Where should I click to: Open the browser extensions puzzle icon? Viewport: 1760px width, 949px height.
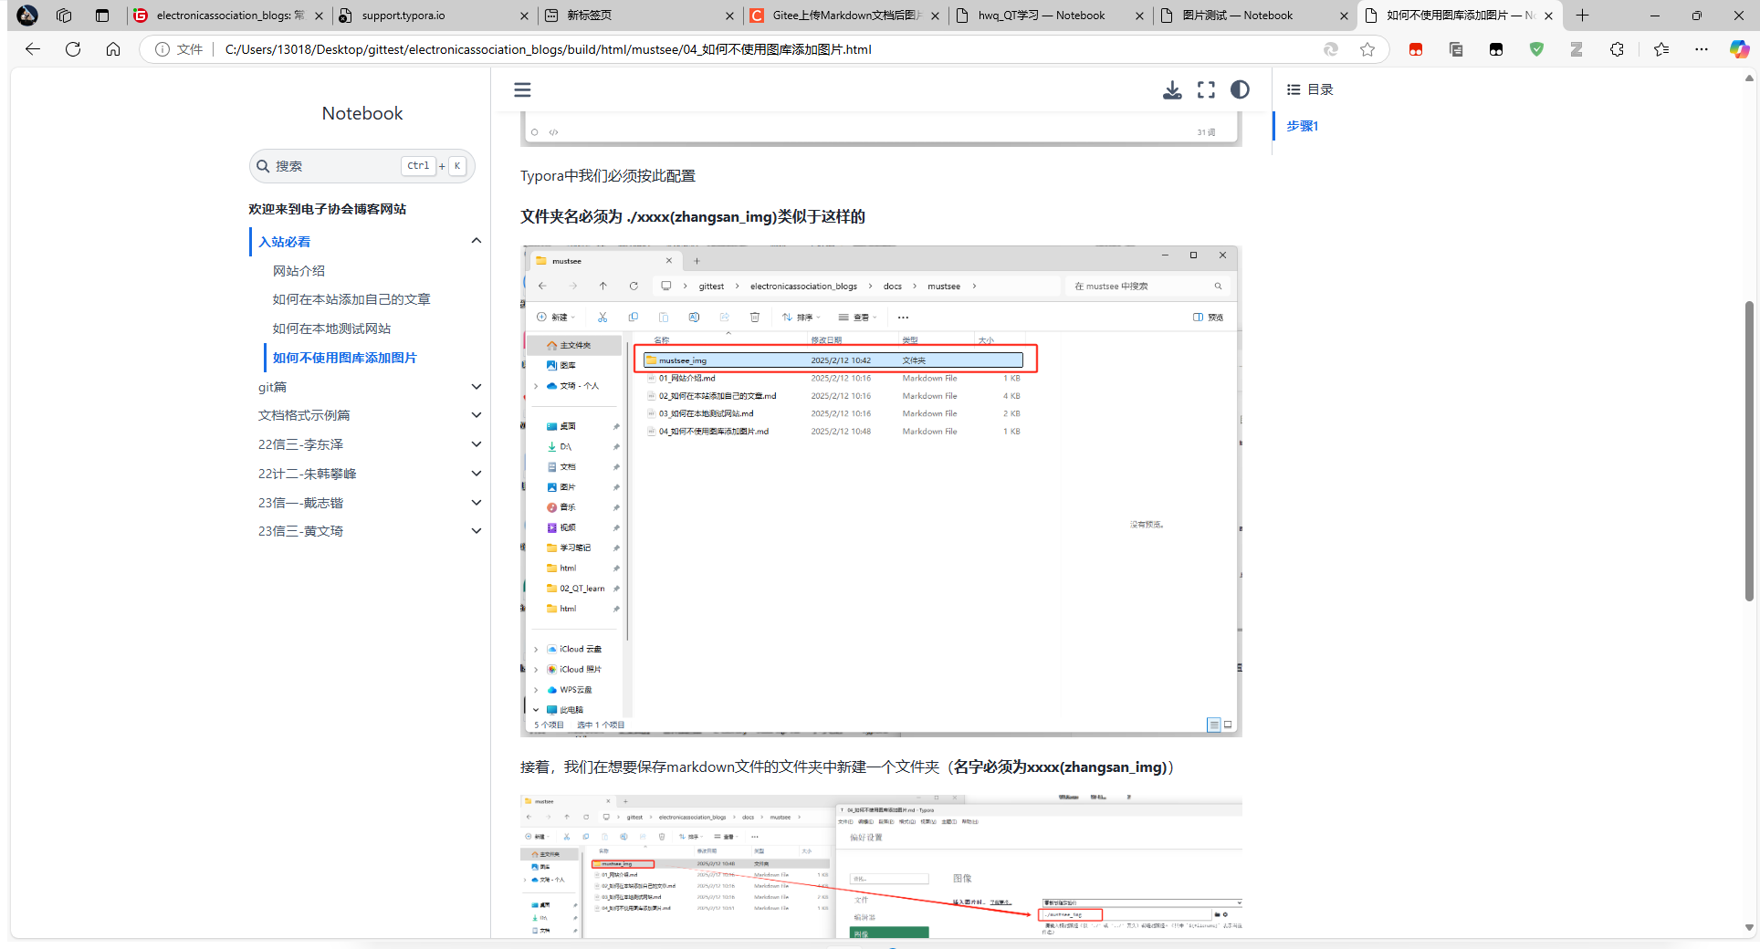pos(1617,49)
